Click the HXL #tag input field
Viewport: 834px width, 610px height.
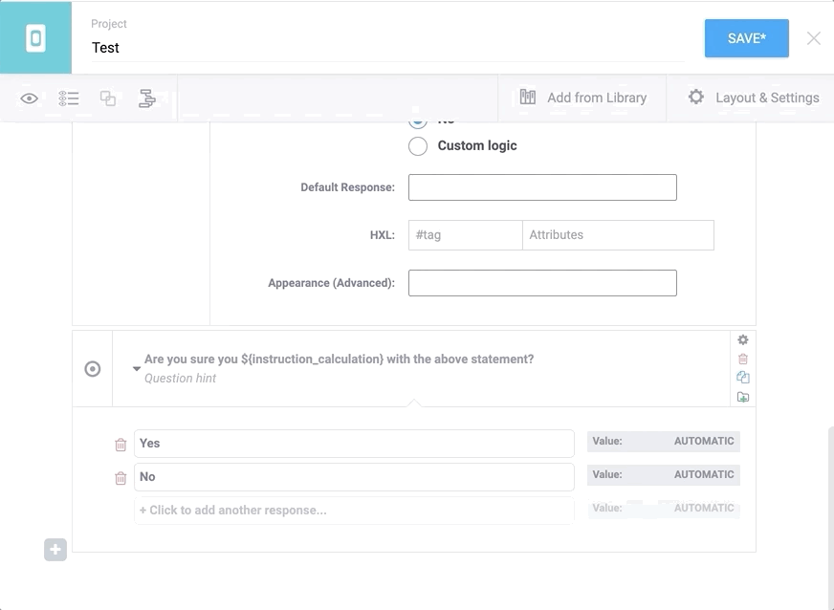pos(465,235)
